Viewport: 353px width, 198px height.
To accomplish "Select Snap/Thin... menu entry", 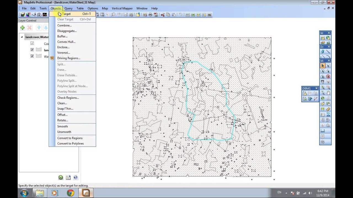I will click(x=73, y=109).
